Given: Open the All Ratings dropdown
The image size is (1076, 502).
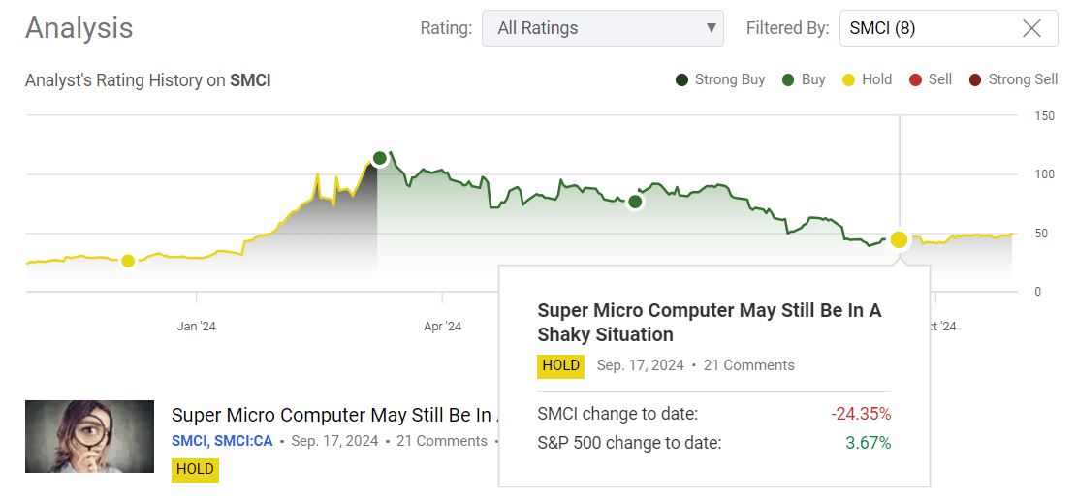Looking at the screenshot, I should pyautogui.click(x=602, y=28).
